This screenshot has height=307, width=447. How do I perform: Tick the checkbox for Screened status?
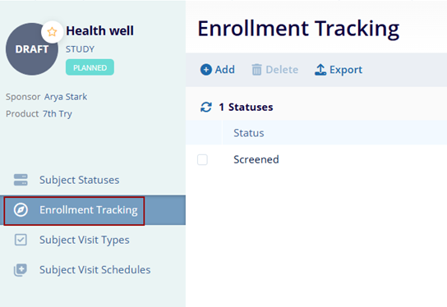pyautogui.click(x=202, y=159)
